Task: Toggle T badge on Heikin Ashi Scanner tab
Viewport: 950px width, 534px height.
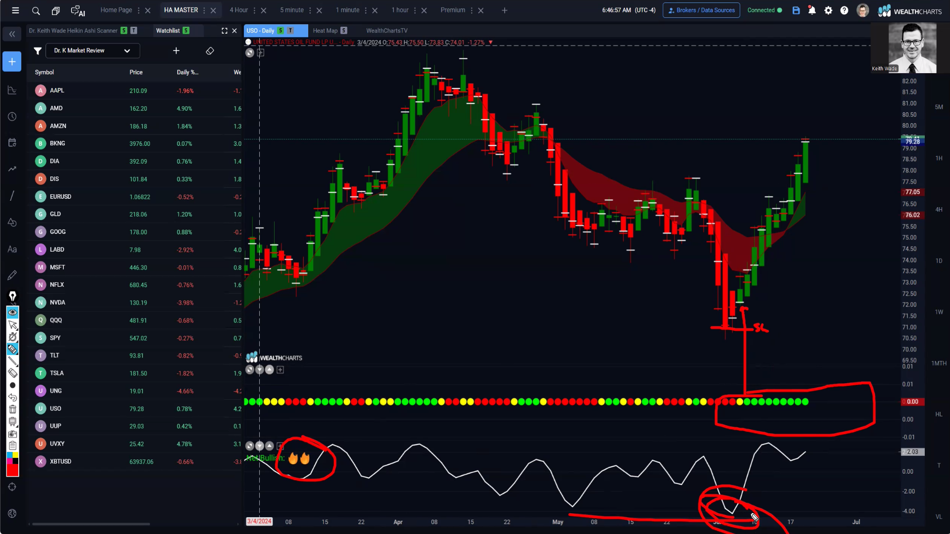Action: 134,31
